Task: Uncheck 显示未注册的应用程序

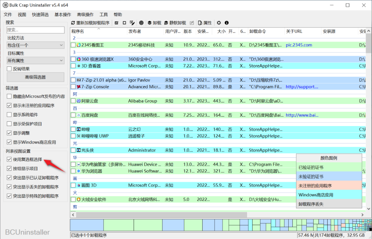Action: click(x=9, y=105)
